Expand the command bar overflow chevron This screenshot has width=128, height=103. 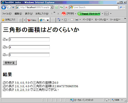(125, 19)
